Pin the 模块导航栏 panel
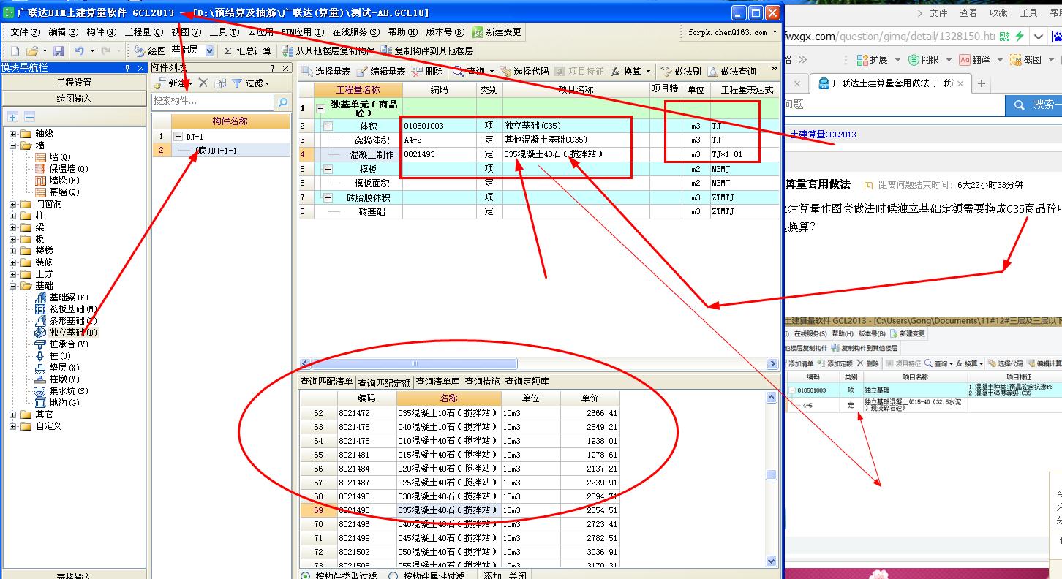This screenshot has width=1062, height=579. [129, 67]
